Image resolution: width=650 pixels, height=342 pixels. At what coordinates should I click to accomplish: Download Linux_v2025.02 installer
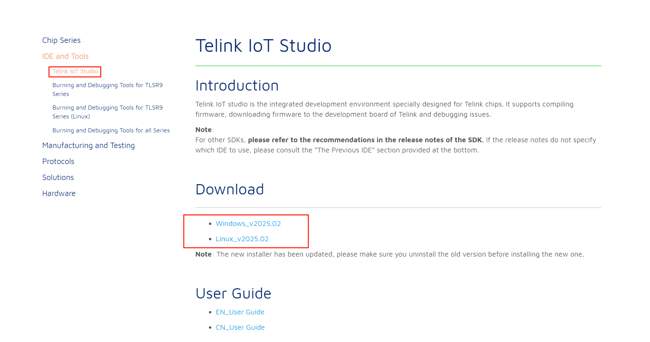[242, 239]
